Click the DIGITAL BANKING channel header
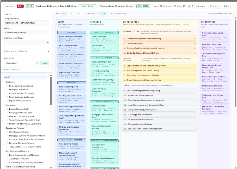237x169 pixels. [104, 58]
